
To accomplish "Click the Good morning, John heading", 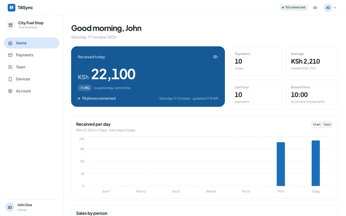I will 106,28.
